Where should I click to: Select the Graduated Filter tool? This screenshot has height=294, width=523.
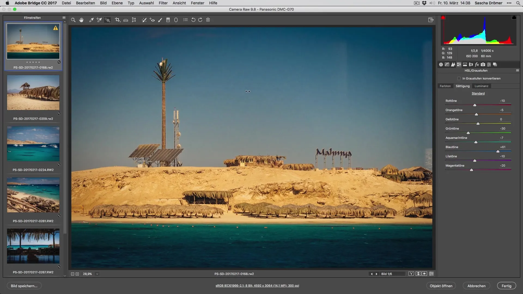pos(168,20)
